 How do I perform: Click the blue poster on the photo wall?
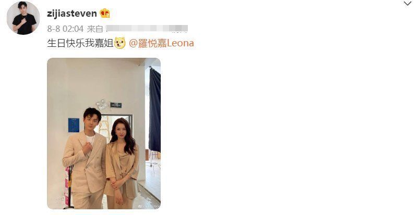click(74, 125)
